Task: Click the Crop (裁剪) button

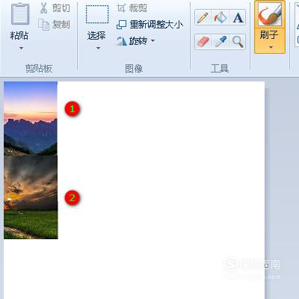Action: pyautogui.click(x=132, y=8)
